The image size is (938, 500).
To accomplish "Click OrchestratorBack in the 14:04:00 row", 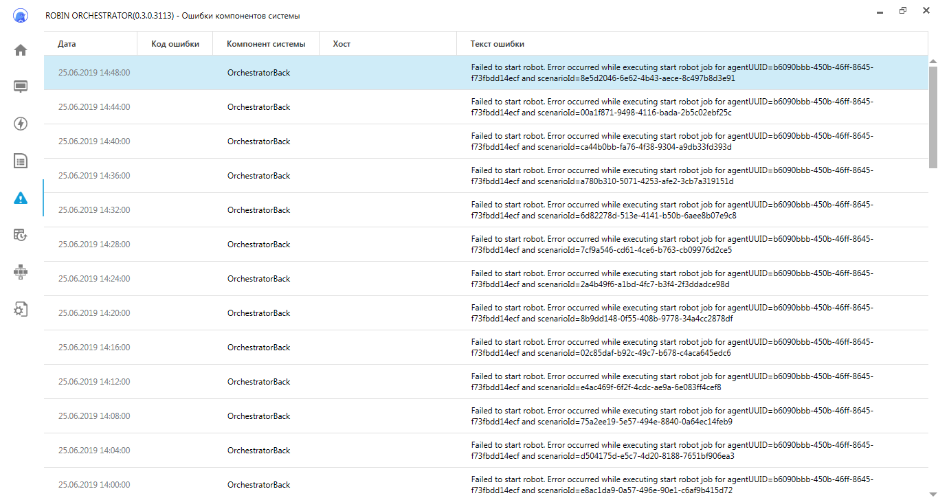I will pyautogui.click(x=259, y=451).
